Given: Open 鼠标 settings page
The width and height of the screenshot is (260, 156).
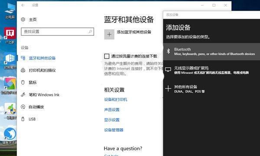Looking at the screenshot, I should click(x=32, y=82).
